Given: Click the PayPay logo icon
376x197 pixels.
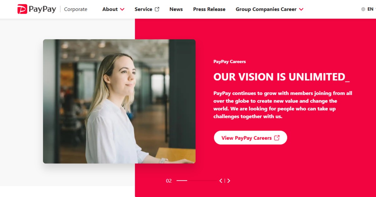Looking at the screenshot, I should [22, 9].
